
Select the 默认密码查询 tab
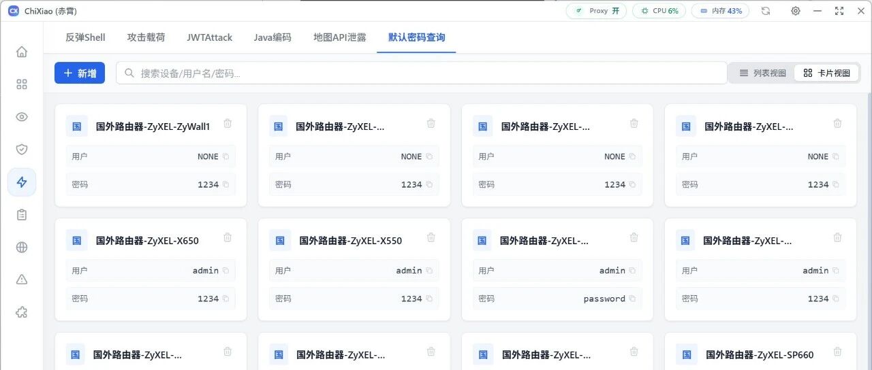pos(416,37)
